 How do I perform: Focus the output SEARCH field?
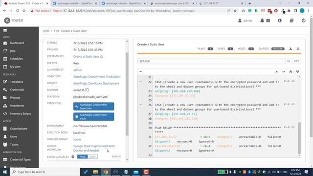(x=211, y=61)
